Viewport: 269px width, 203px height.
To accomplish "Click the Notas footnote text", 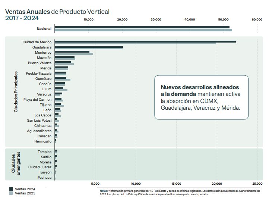I will [x=179, y=193].
